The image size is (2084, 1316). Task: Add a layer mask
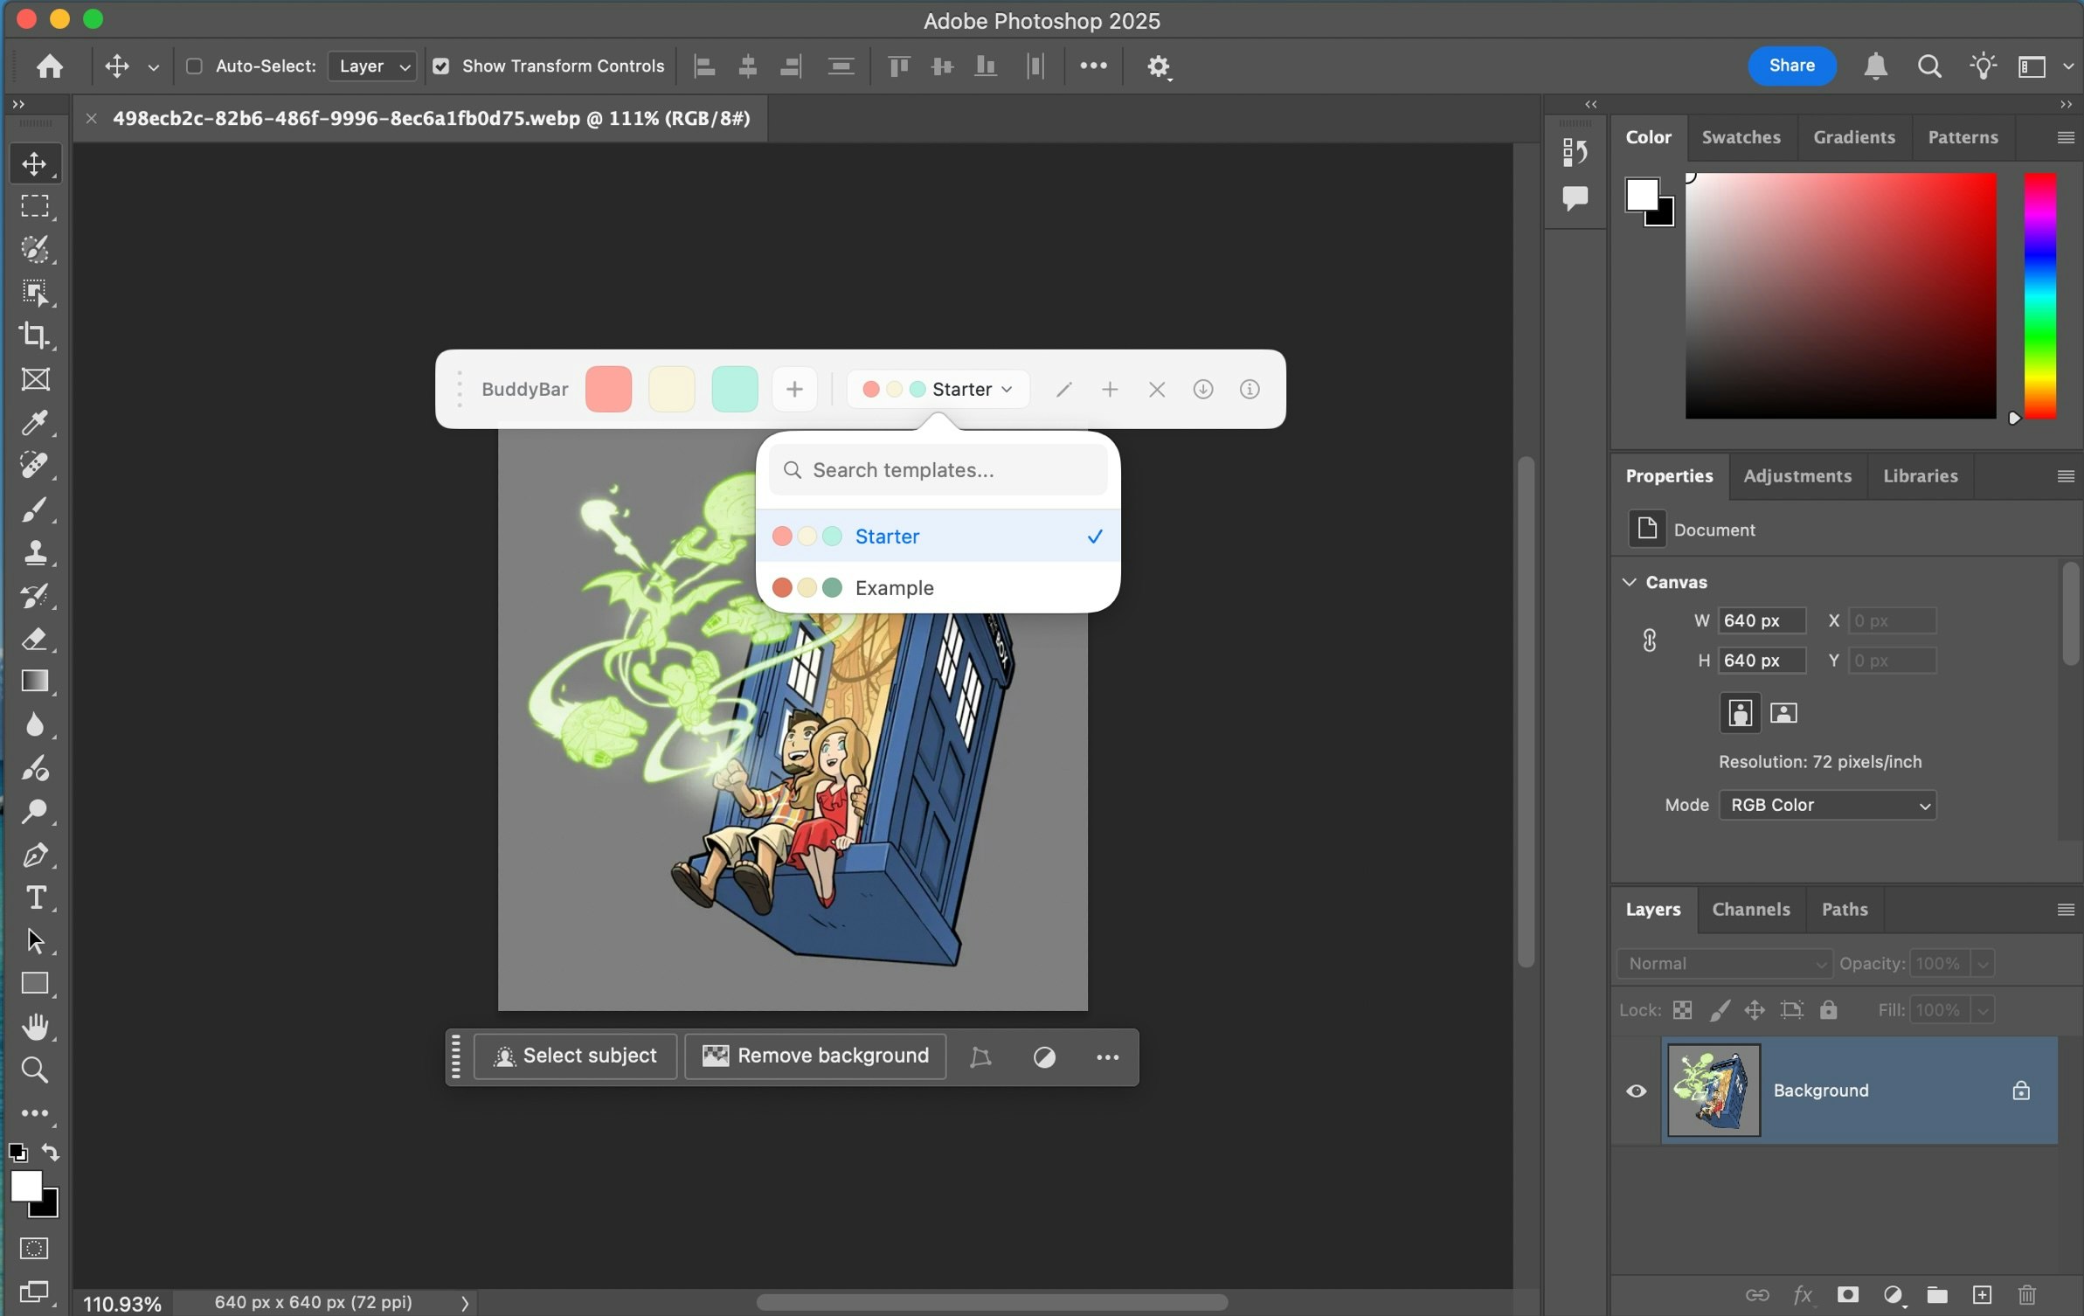1847,1294
